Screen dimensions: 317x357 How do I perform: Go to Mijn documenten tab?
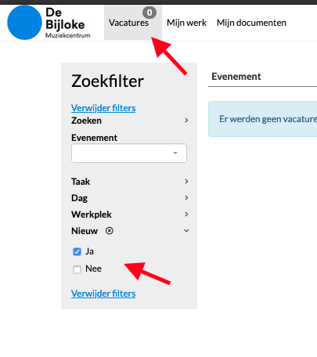[251, 23]
